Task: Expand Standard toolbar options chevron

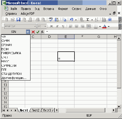Action: [x=120, y=20]
